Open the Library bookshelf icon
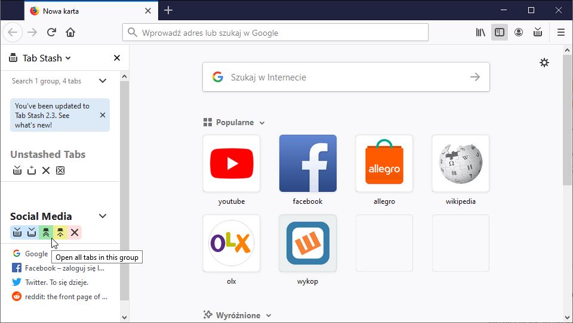 [480, 33]
